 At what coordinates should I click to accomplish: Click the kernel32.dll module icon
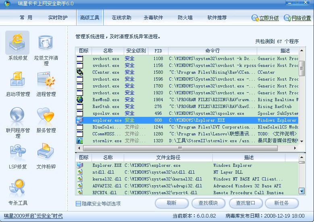80,179
